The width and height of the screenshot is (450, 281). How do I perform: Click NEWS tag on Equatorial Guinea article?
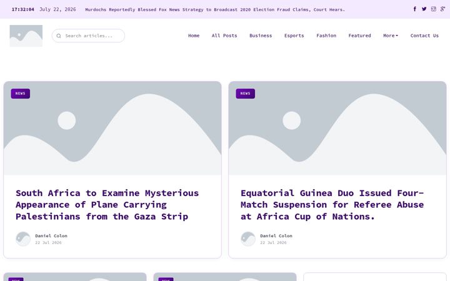pyautogui.click(x=246, y=94)
